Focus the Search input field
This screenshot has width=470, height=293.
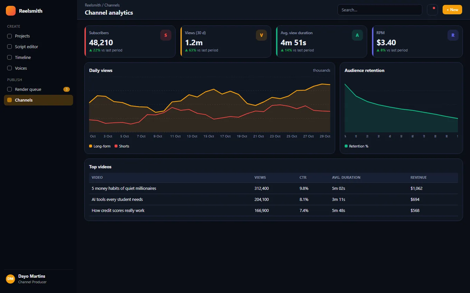point(380,10)
